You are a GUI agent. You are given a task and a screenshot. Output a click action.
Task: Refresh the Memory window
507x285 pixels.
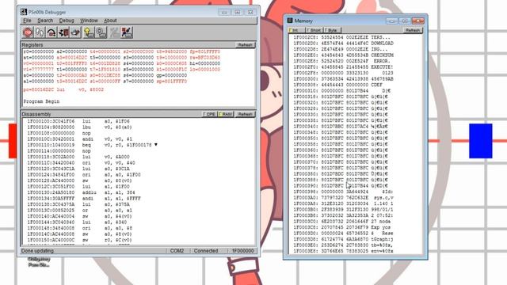coord(413,30)
